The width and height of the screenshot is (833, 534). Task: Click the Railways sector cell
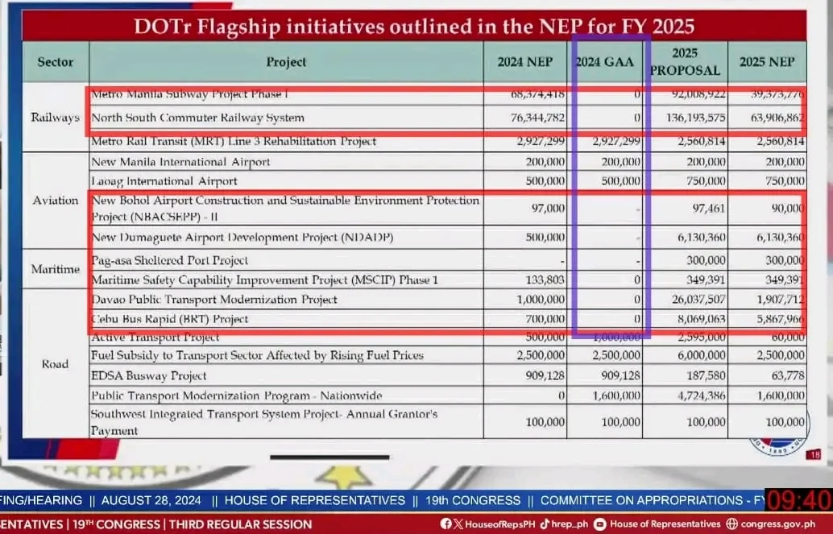56,118
